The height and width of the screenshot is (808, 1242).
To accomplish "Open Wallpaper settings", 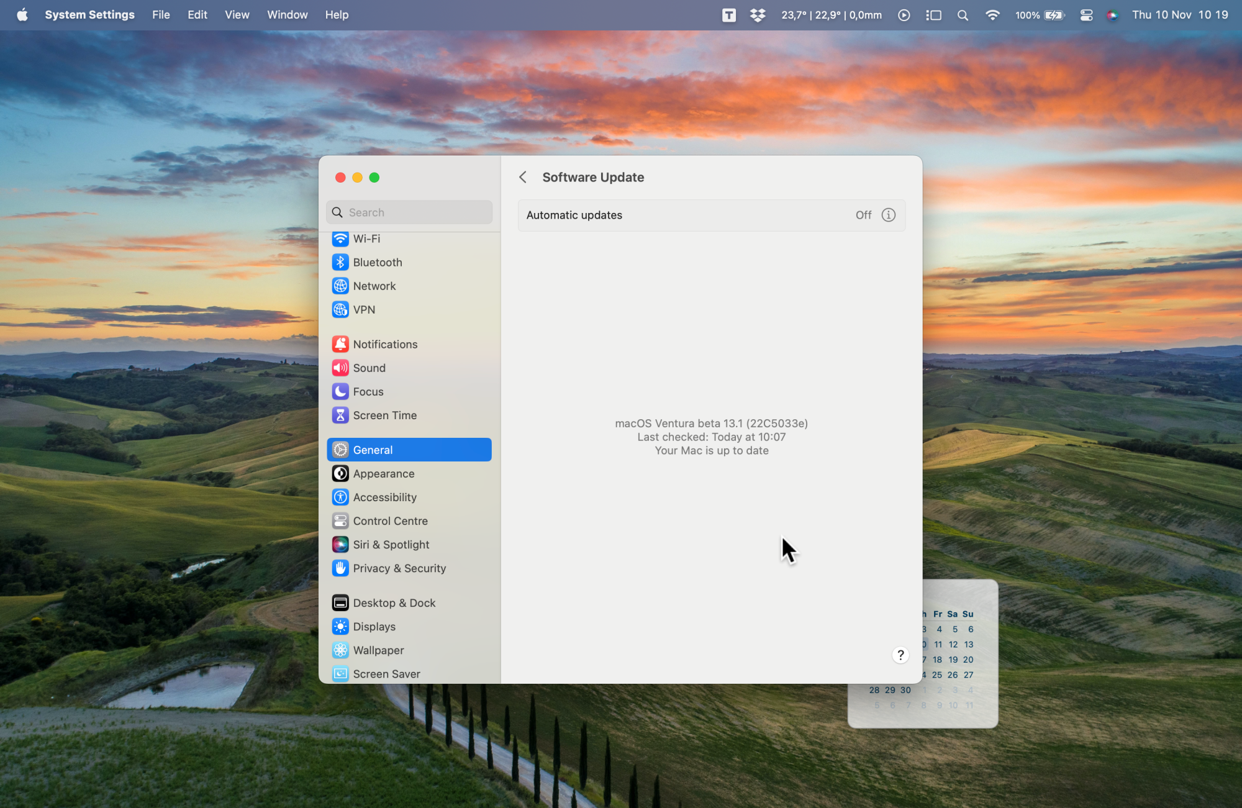I will [409, 650].
